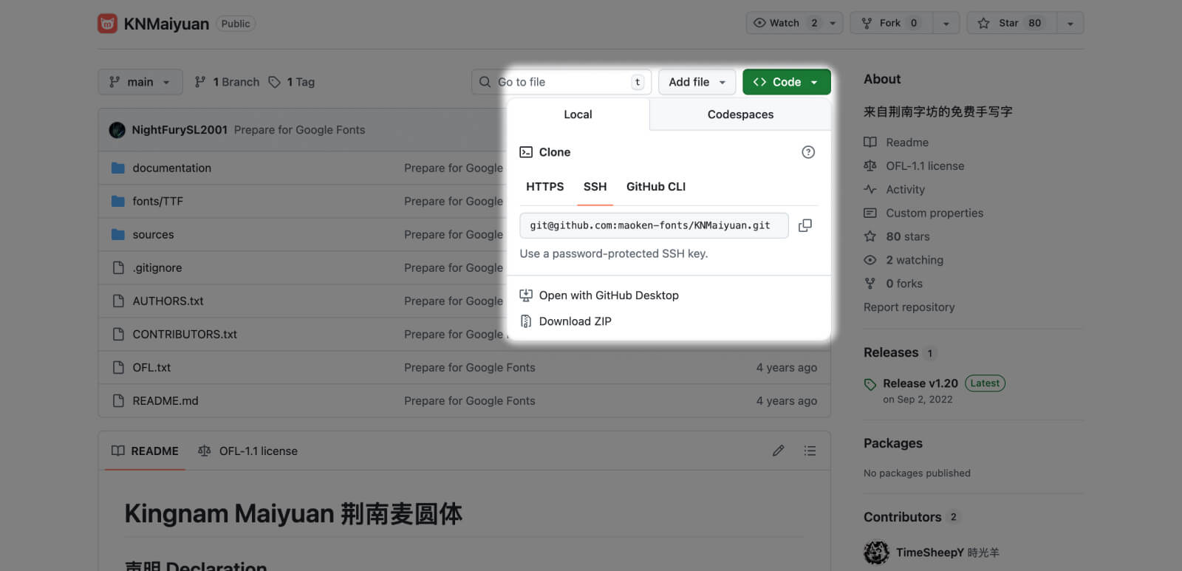Click the fonts/TTF folder icon
This screenshot has width=1182, height=571.
tap(118, 201)
